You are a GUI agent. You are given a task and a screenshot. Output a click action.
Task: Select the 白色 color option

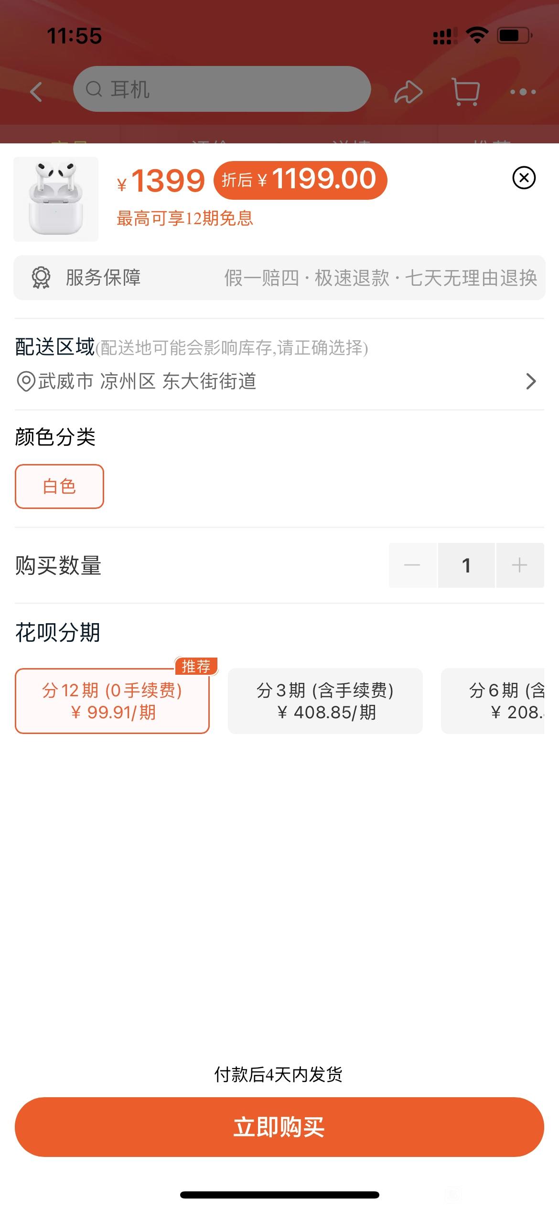point(59,486)
